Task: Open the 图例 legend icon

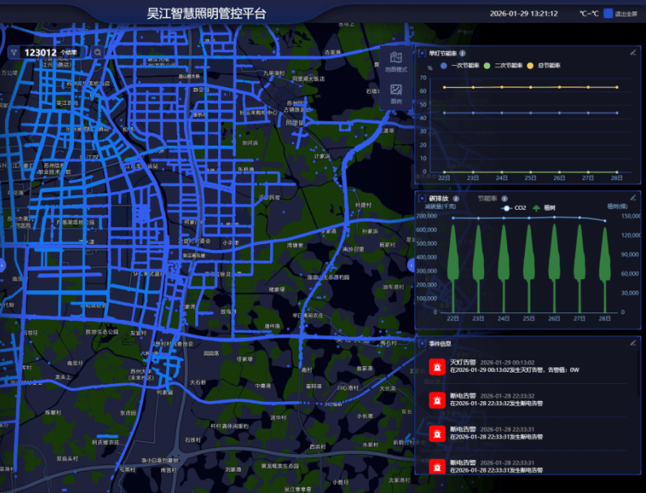Action: (395, 93)
